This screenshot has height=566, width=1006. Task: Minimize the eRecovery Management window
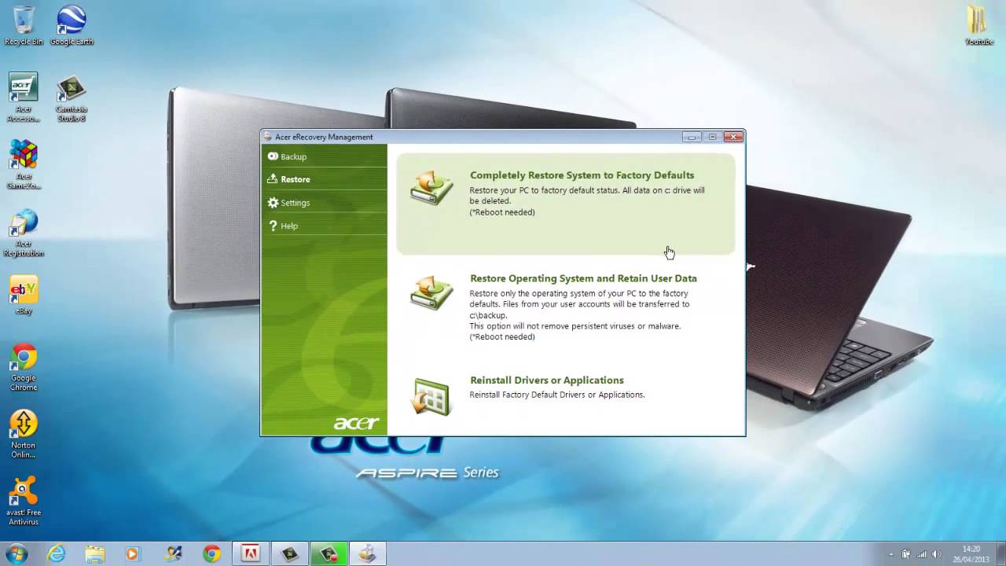click(x=692, y=137)
